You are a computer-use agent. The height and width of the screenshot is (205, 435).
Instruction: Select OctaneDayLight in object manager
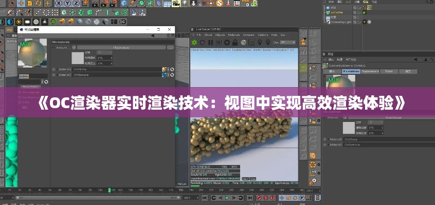[x=341, y=22]
